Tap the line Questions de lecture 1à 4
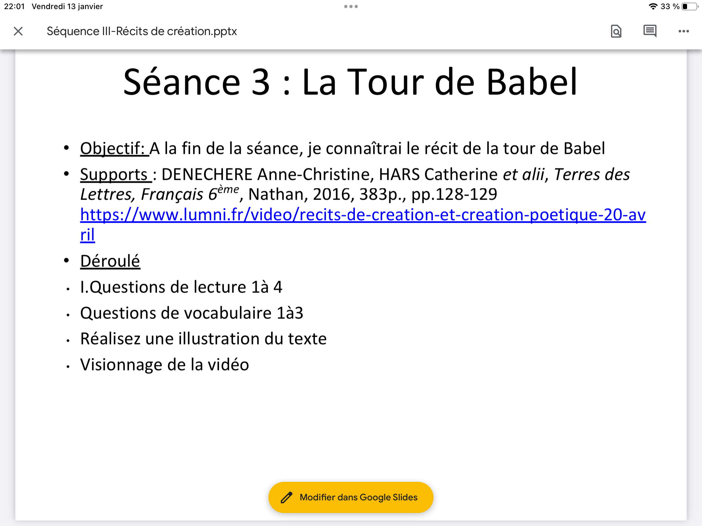Image resolution: width=702 pixels, height=526 pixels. pos(181,287)
